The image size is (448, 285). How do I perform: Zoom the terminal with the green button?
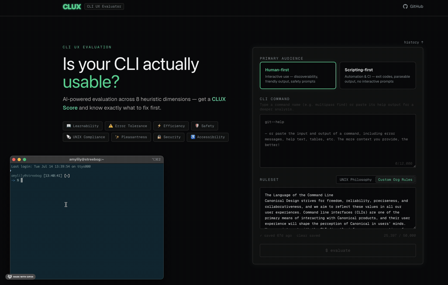pos(25,160)
